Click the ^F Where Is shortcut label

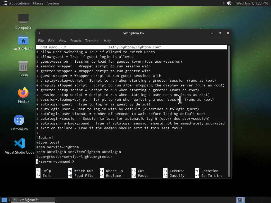pos(111,171)
